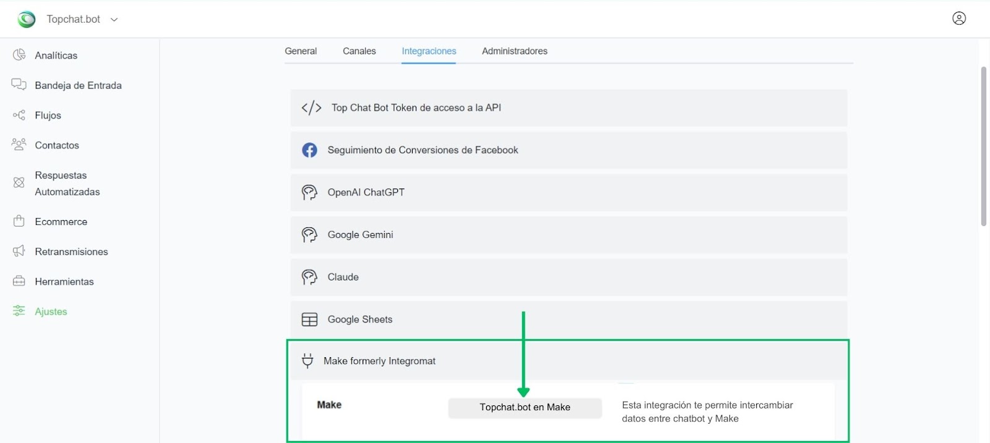Screen dimensions: 990x443
Task: Click the Ecommerce shopping bag icon
Action: pyautogui.click(x=19, y=221)
